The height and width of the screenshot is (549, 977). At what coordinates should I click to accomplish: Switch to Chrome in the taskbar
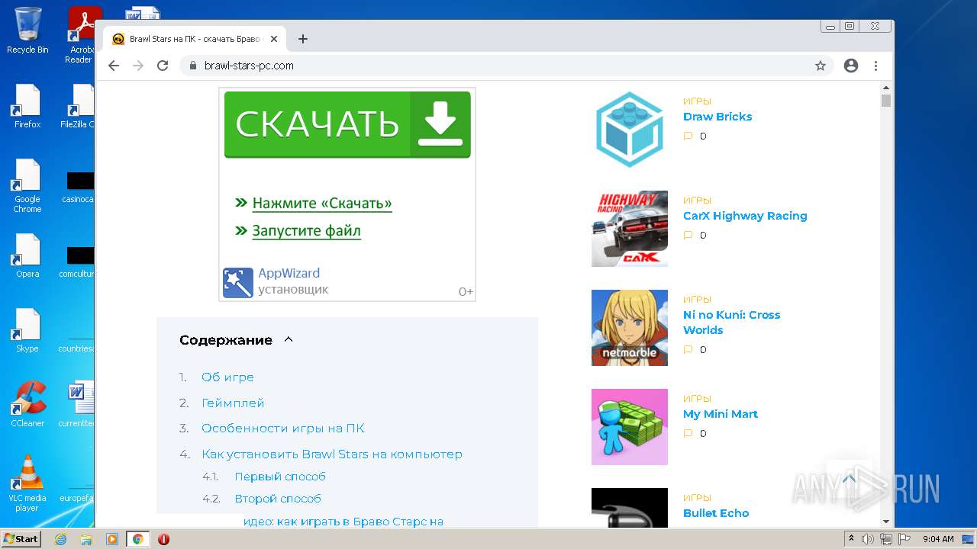[x=138, y=539]
